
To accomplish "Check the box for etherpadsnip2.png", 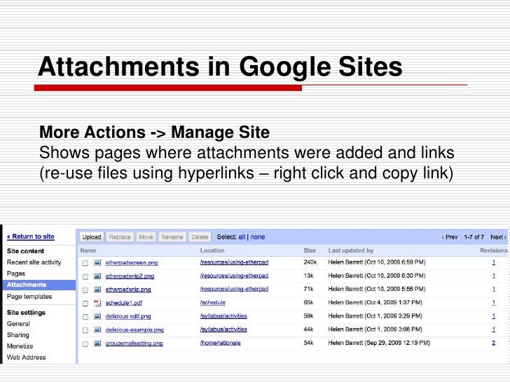I will tap(85, 277).
